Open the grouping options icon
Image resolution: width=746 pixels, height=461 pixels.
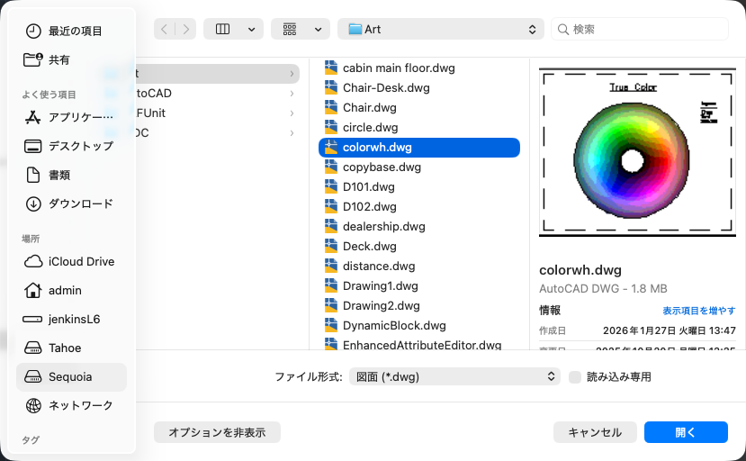[x=290, y=30]
